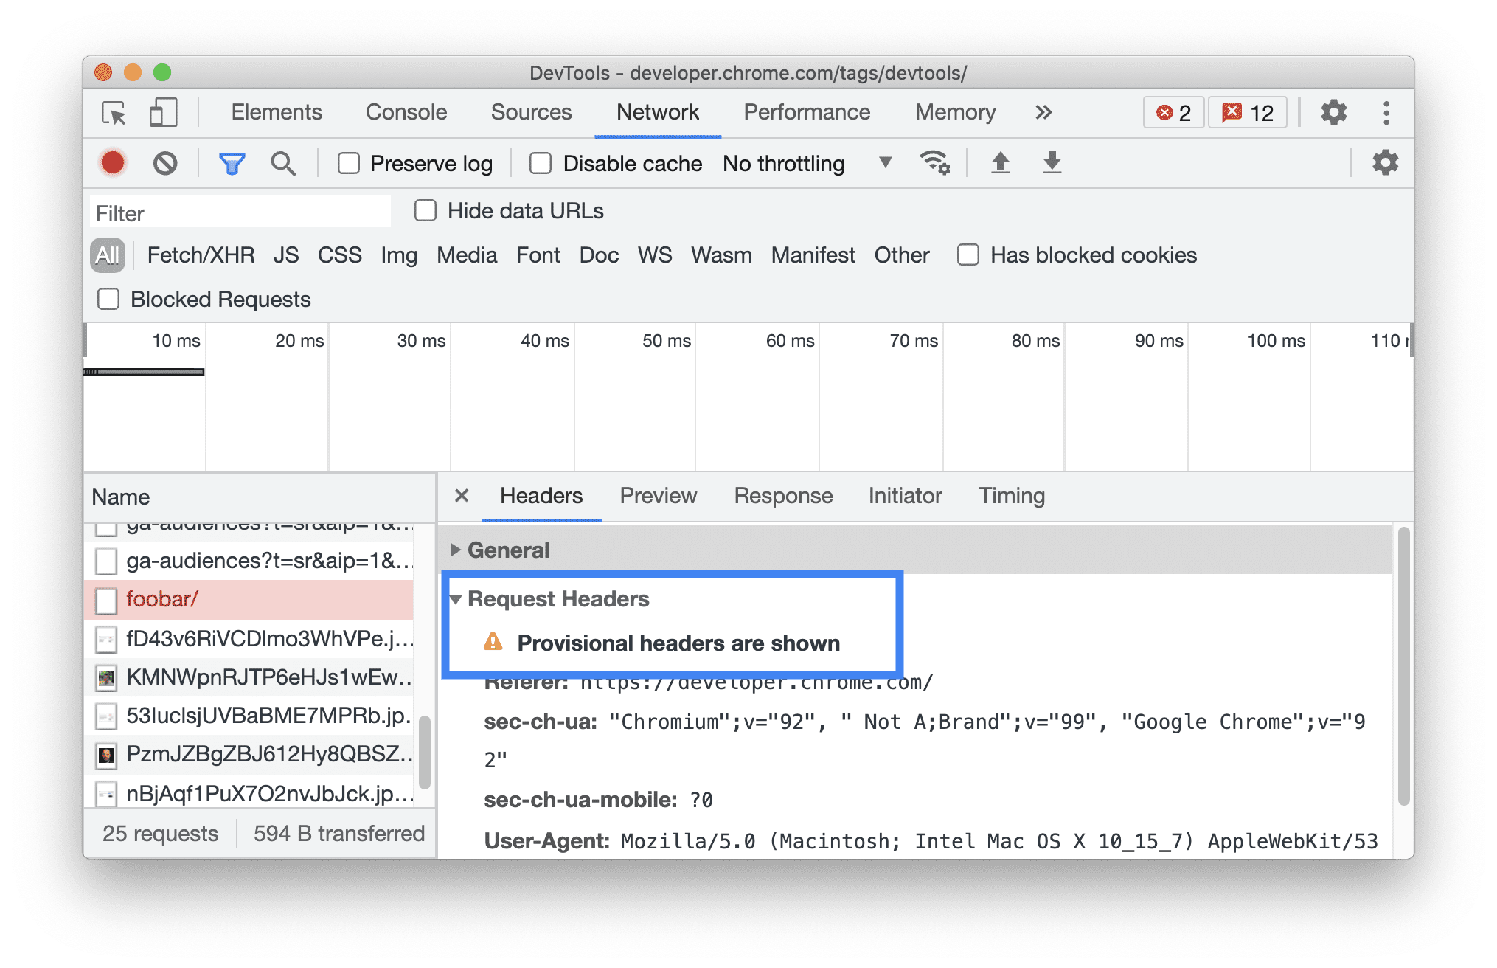This screenshot has height=968, width=1497.
Task: Click the Network tab in DevTools
Action: (x=655, y=114)
